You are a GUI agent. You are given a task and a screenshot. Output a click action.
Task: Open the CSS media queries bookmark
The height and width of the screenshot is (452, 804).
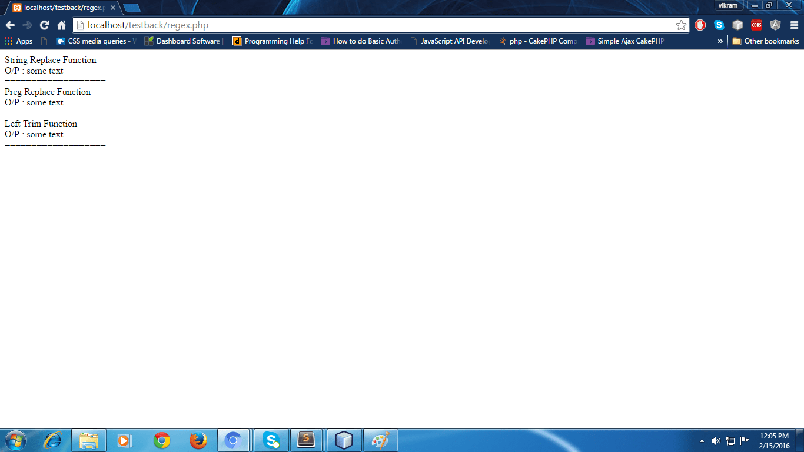point(96,41)
